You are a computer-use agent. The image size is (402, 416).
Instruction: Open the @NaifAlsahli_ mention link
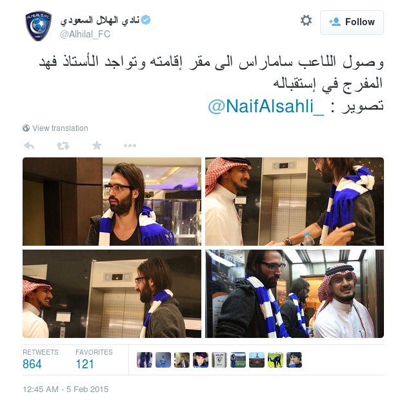point(266,106)
